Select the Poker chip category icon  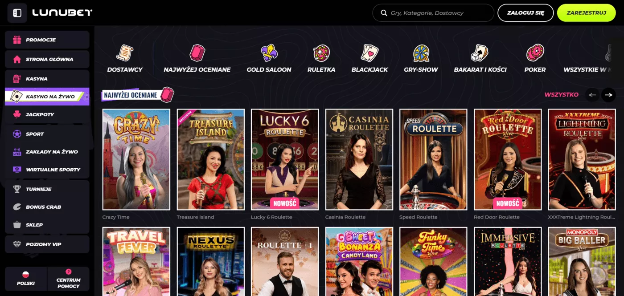535,53
